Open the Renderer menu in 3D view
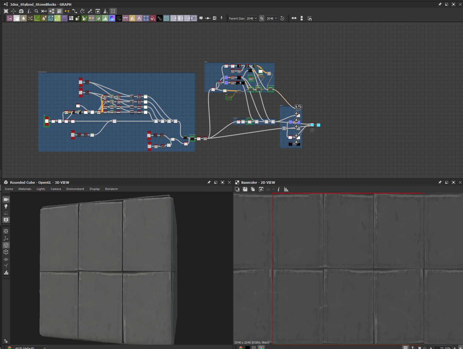Image resolution: width=463 pixels, height=349 pixels. [111, 189]
